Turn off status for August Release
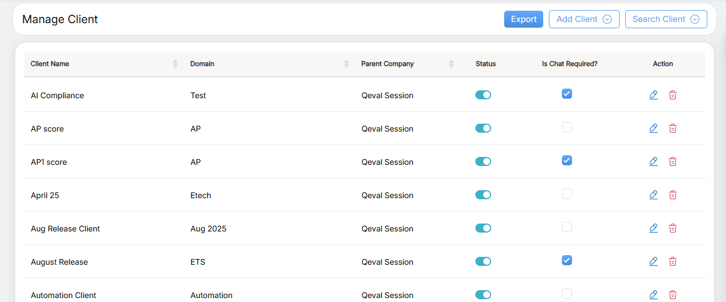The width and height of the screenshot is (726, 302). click(x=483, y=261)
